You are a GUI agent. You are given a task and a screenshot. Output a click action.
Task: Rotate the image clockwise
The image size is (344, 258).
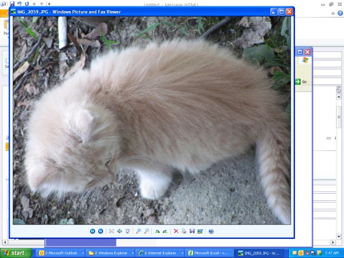pyautogui.click(x=157, y=232)
